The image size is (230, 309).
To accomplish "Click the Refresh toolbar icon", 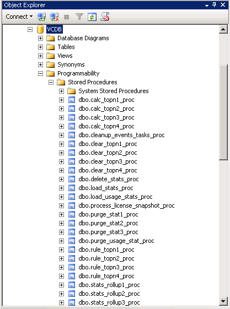I will (92, 17).
